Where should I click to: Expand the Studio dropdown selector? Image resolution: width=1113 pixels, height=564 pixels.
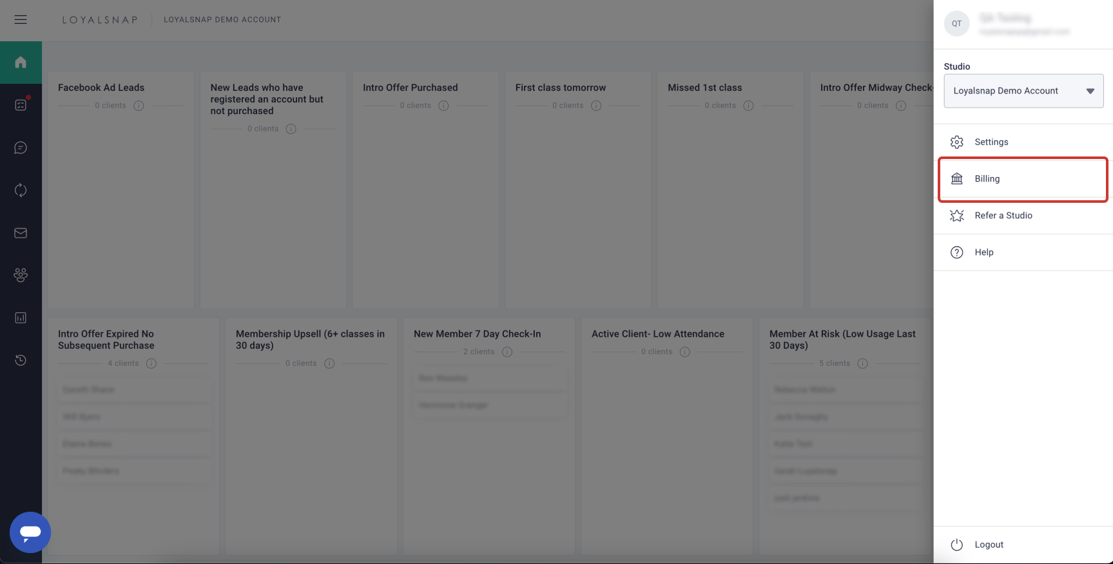1023,91
